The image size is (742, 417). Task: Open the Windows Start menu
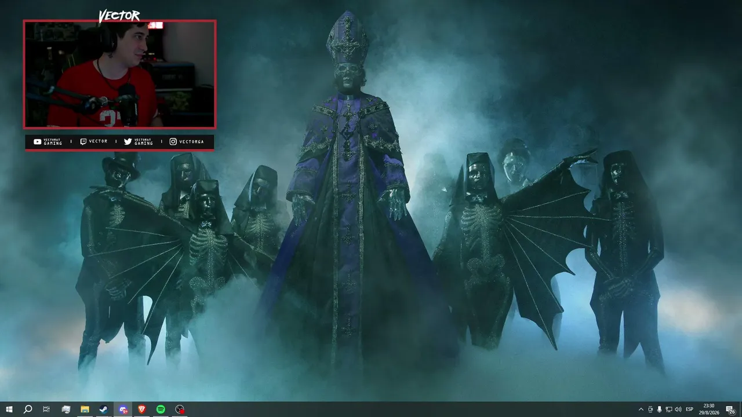coord(9,409)
